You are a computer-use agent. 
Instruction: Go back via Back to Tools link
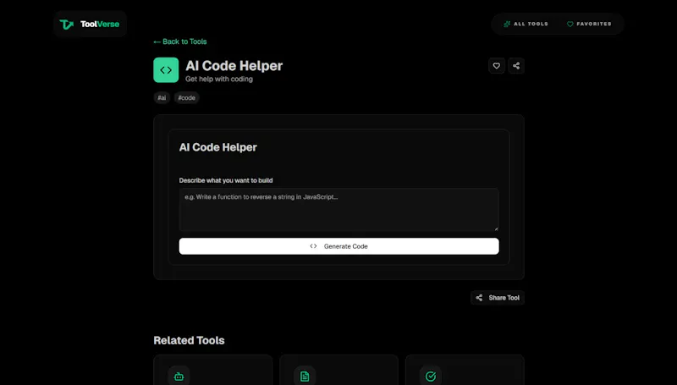pyautogui.click(x=180, y=41)
